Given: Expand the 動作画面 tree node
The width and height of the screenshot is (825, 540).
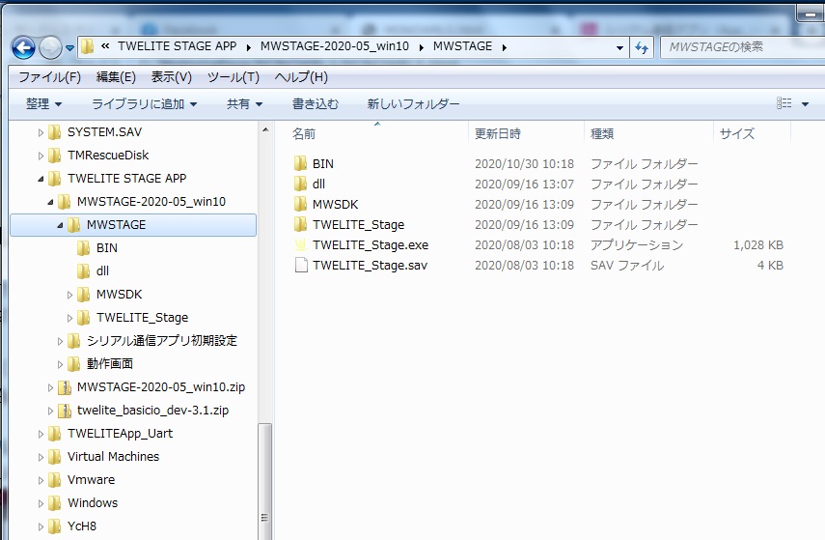Looking at the screenshot, I should [x=60, y=364].
